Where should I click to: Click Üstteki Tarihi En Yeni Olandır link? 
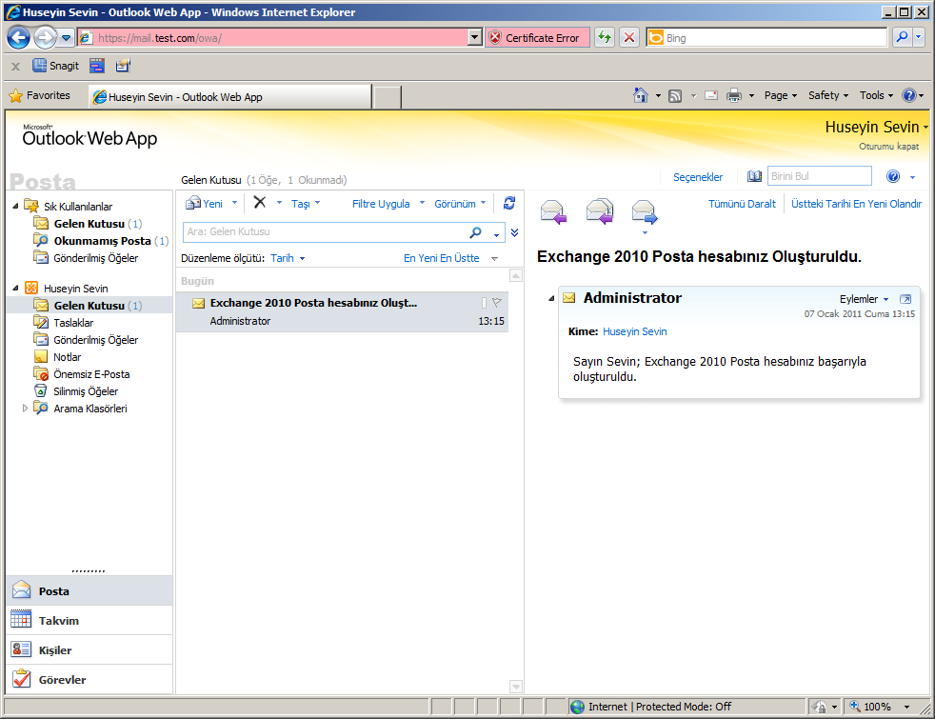click(856, 204)
